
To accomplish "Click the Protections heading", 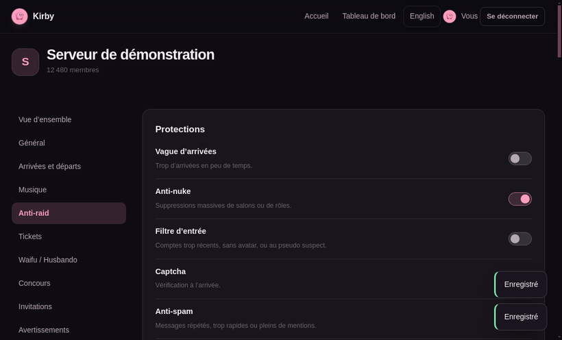I will [180, 129].
